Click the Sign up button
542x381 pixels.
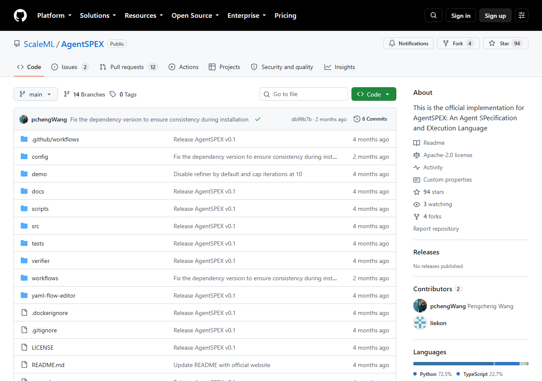click(x=495, y=15)
